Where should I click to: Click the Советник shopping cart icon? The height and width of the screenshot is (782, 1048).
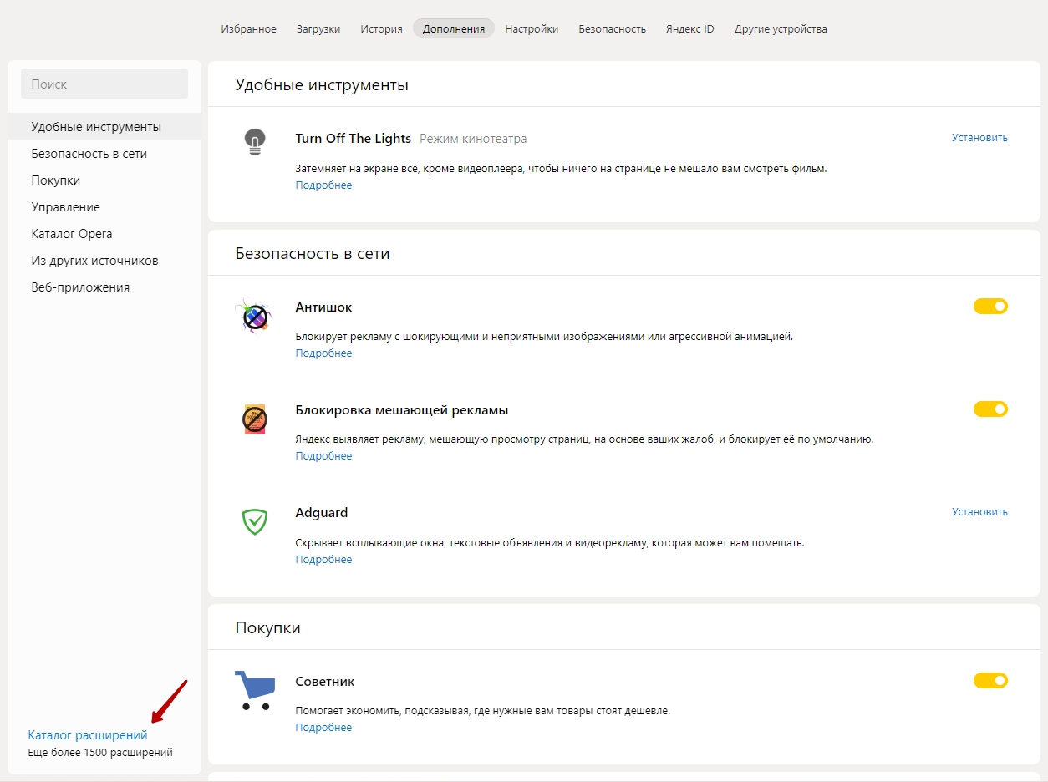pyautogui.click(x=254, y=690)
